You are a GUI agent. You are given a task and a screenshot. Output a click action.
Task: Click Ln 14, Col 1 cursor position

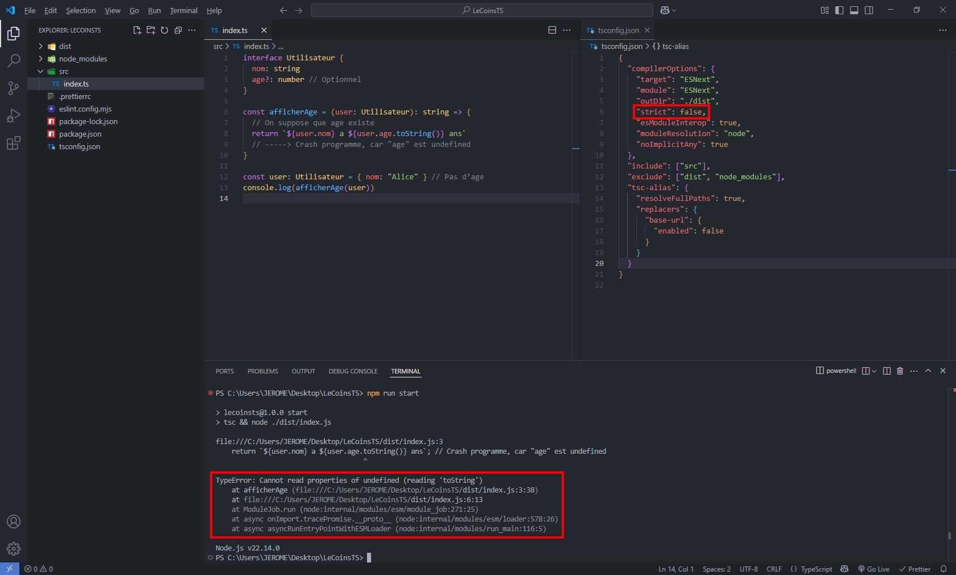pos(676,569)
